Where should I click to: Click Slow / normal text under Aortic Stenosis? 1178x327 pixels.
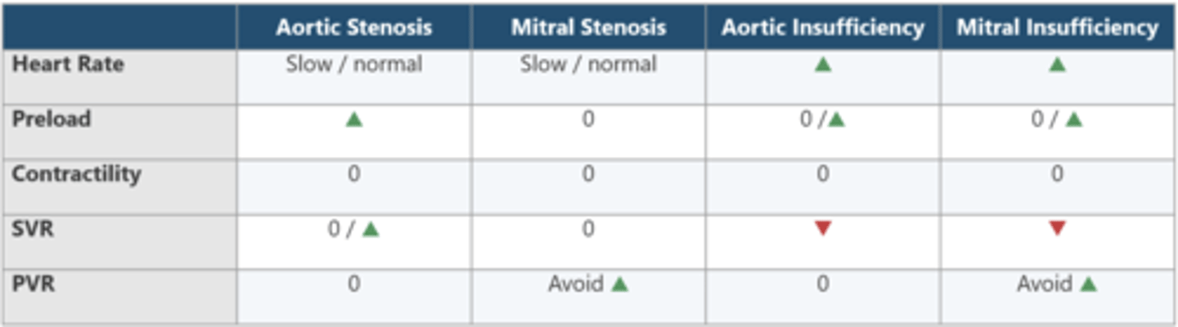[x=354, y=65]
